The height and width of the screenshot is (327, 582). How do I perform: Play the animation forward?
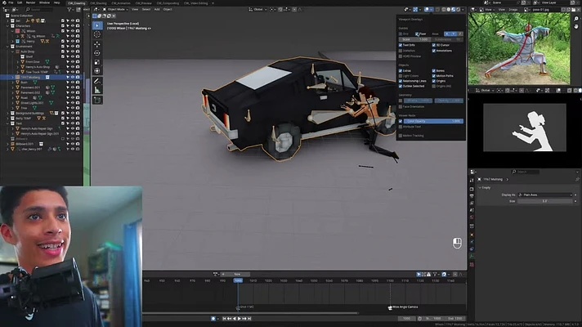(240, 319)
